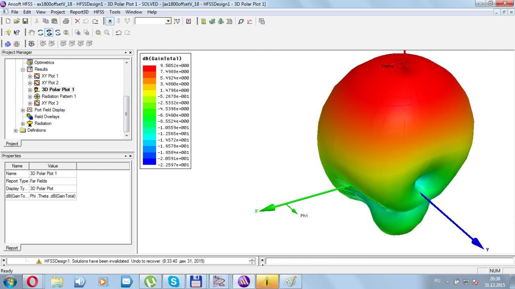Switch to the Report properties tab
Screen dimensions: 515x289
[x=12, y=248]
